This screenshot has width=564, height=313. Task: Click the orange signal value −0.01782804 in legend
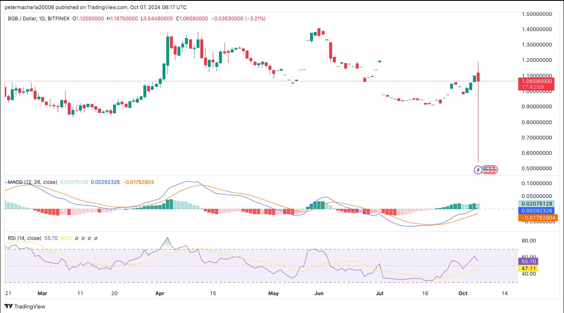click(138, 182)
